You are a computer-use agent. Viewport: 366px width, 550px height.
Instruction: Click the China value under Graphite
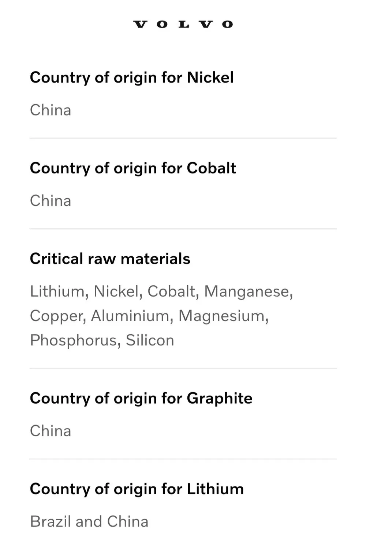[51, 431]
